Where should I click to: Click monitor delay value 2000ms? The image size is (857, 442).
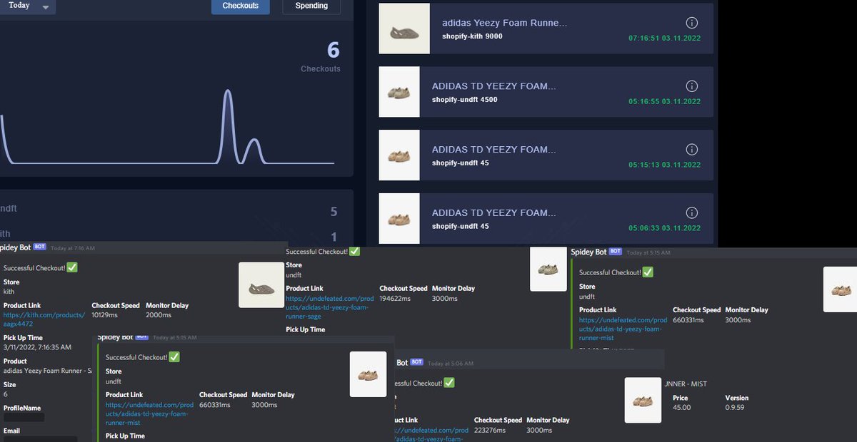[157, 314]
